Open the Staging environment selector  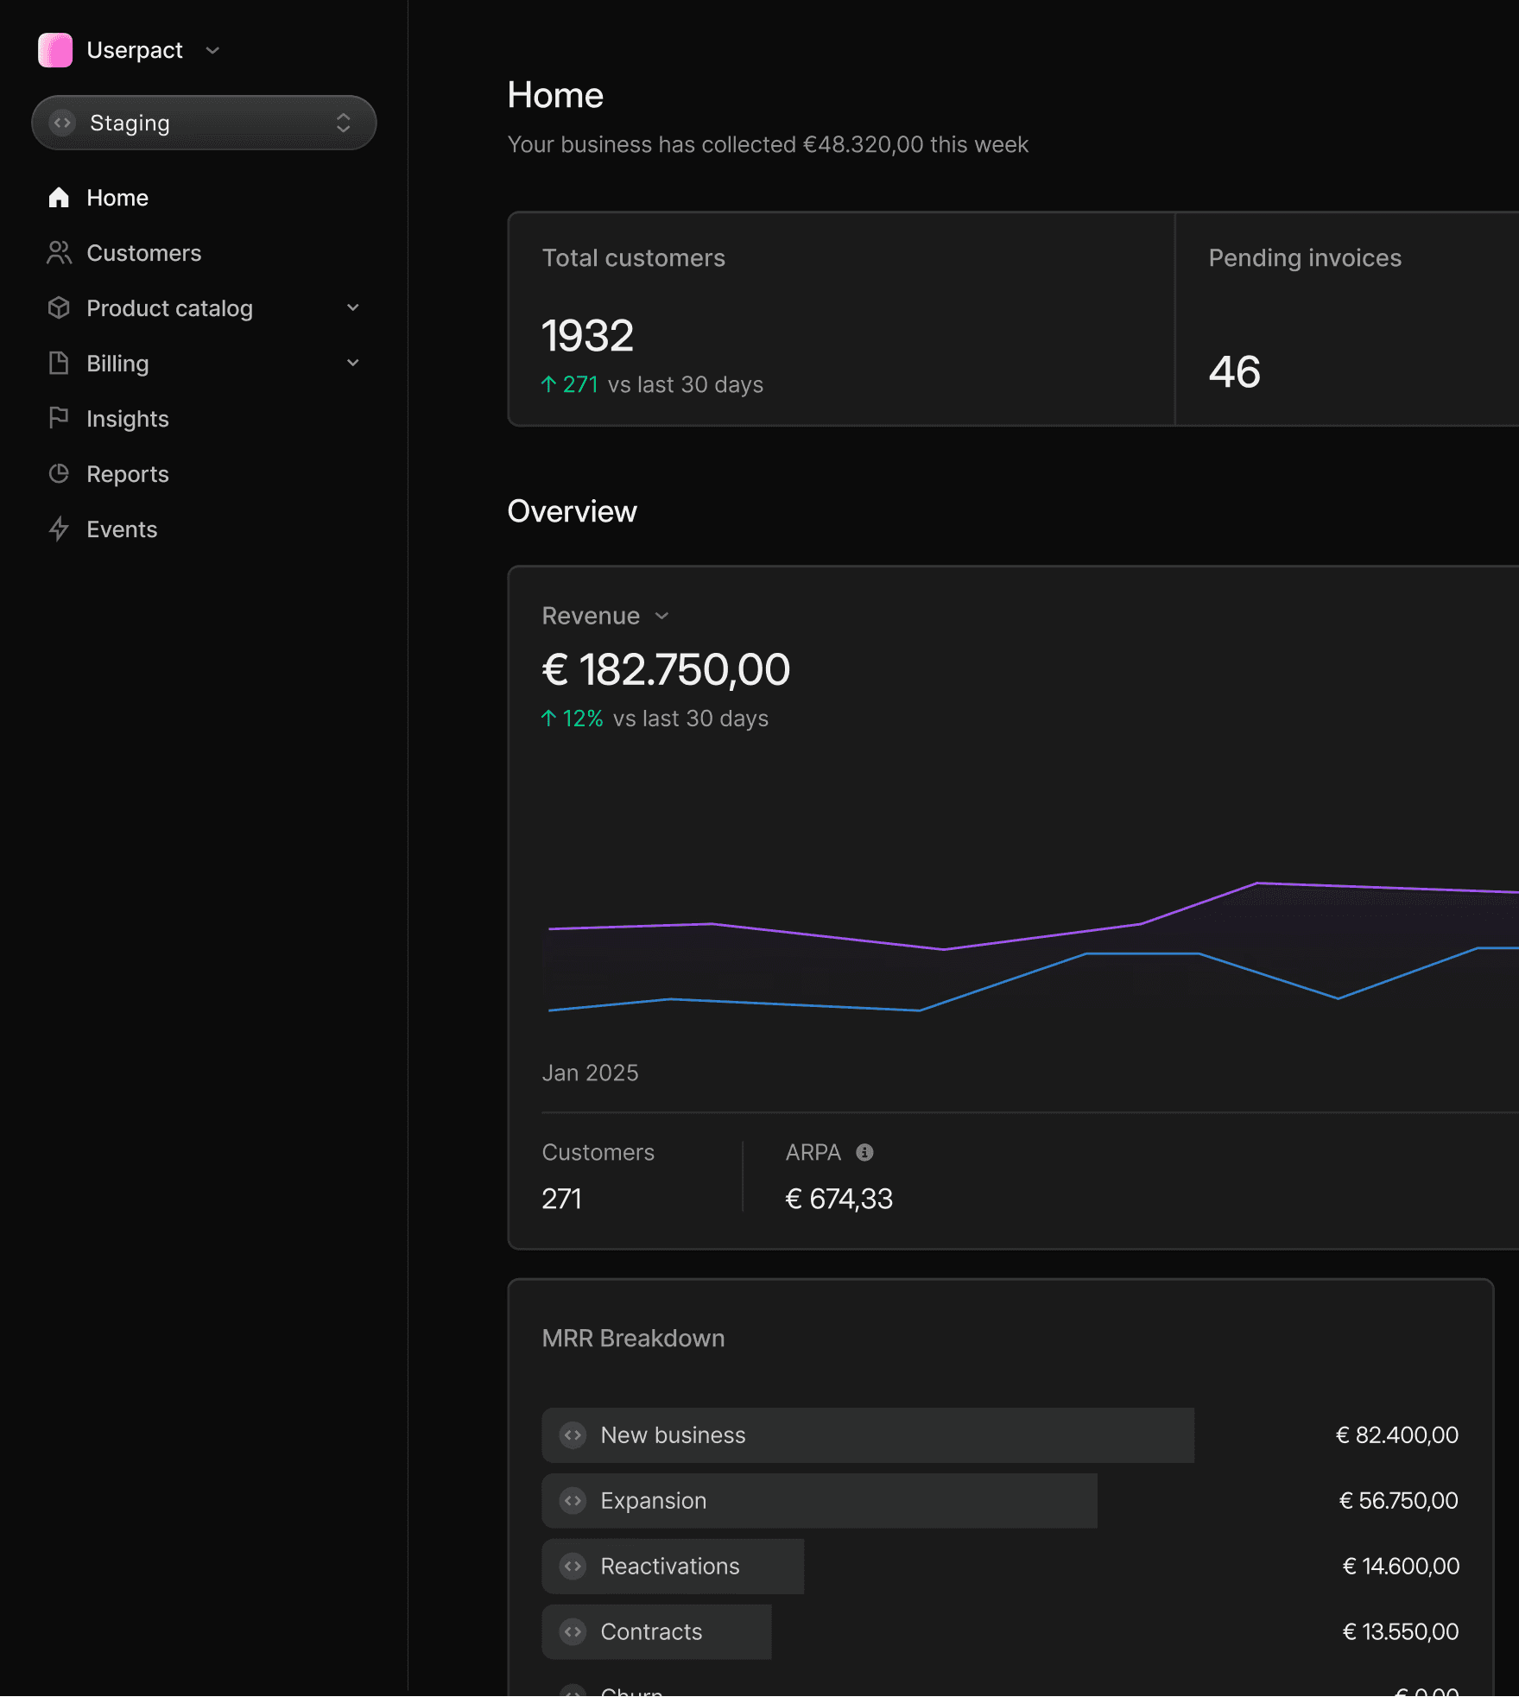[x=204, y=123]
